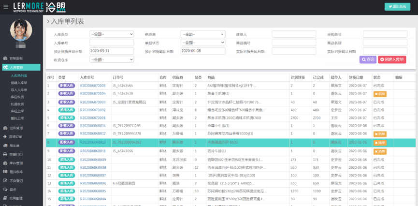Viewport: 418px width, 206px height.
Task: Click the hamburger menu icon in the header
Action: click(x=5, y=7)
